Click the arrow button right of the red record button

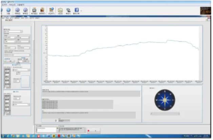(x=96, y=131)
